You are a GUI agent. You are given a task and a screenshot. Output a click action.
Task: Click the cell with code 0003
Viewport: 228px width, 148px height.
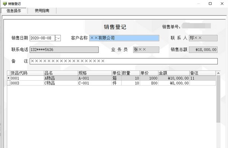[27, 83]
